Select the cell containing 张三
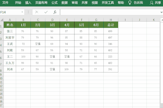Viewport: 163px width, 108px height. click(10, 31)
